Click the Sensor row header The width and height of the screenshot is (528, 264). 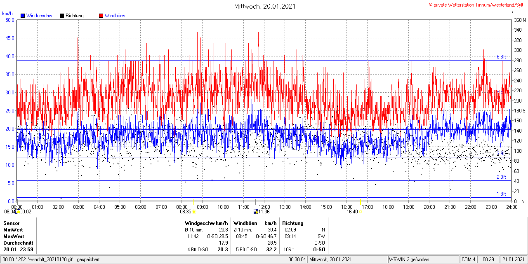pyautogui.click(x=11, y=223)
